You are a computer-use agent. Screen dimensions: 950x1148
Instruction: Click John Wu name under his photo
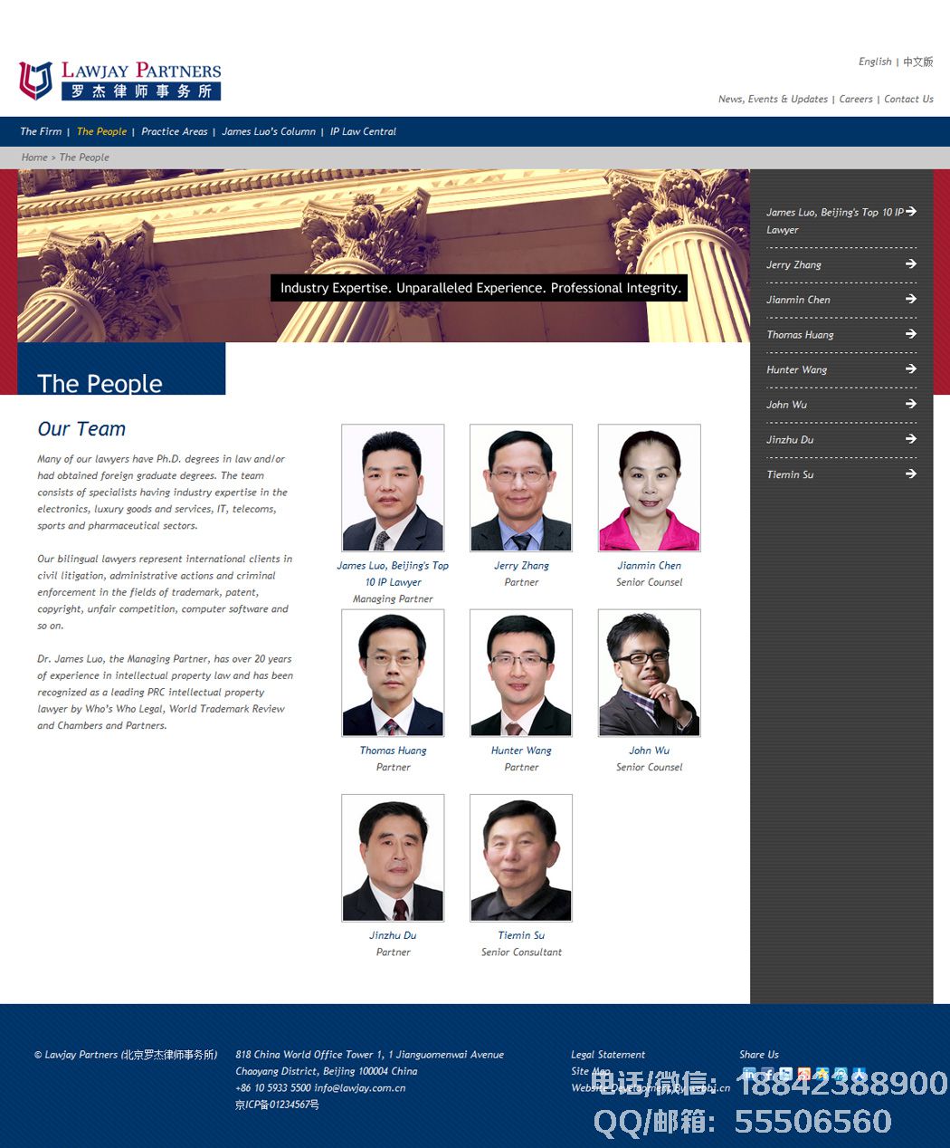650,751
